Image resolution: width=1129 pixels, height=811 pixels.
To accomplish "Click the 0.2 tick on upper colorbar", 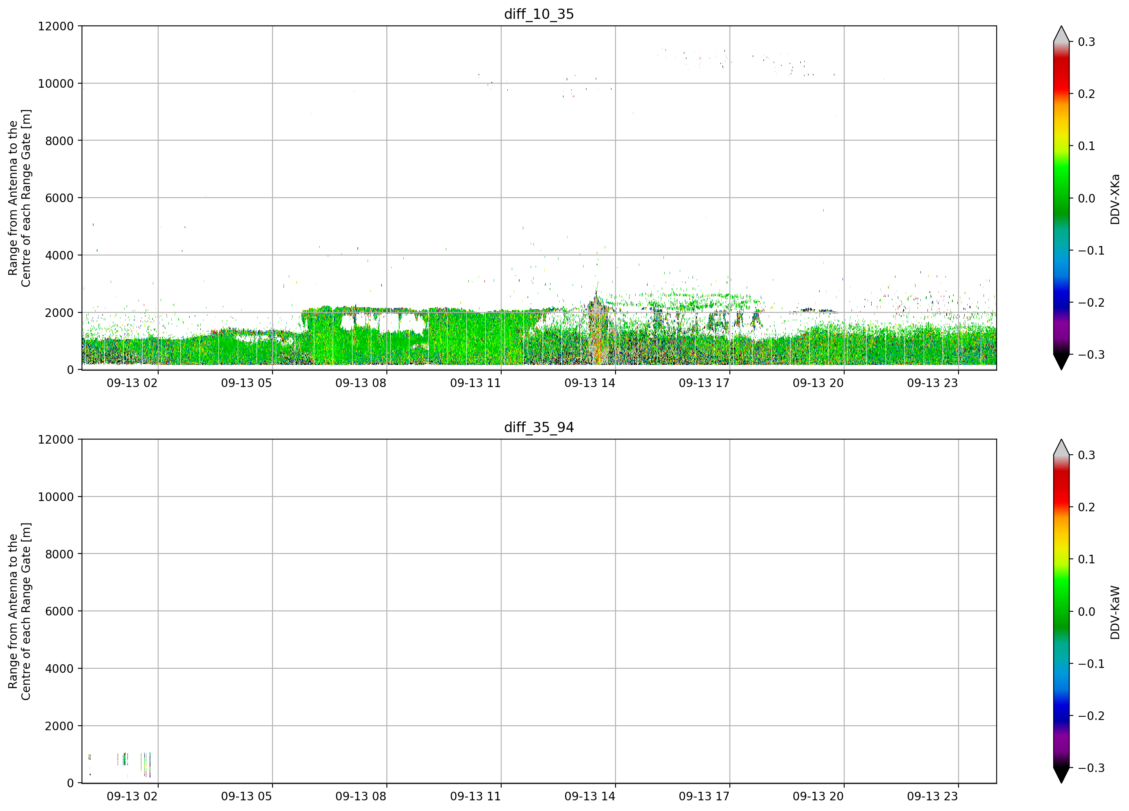I will [1086, 93].
